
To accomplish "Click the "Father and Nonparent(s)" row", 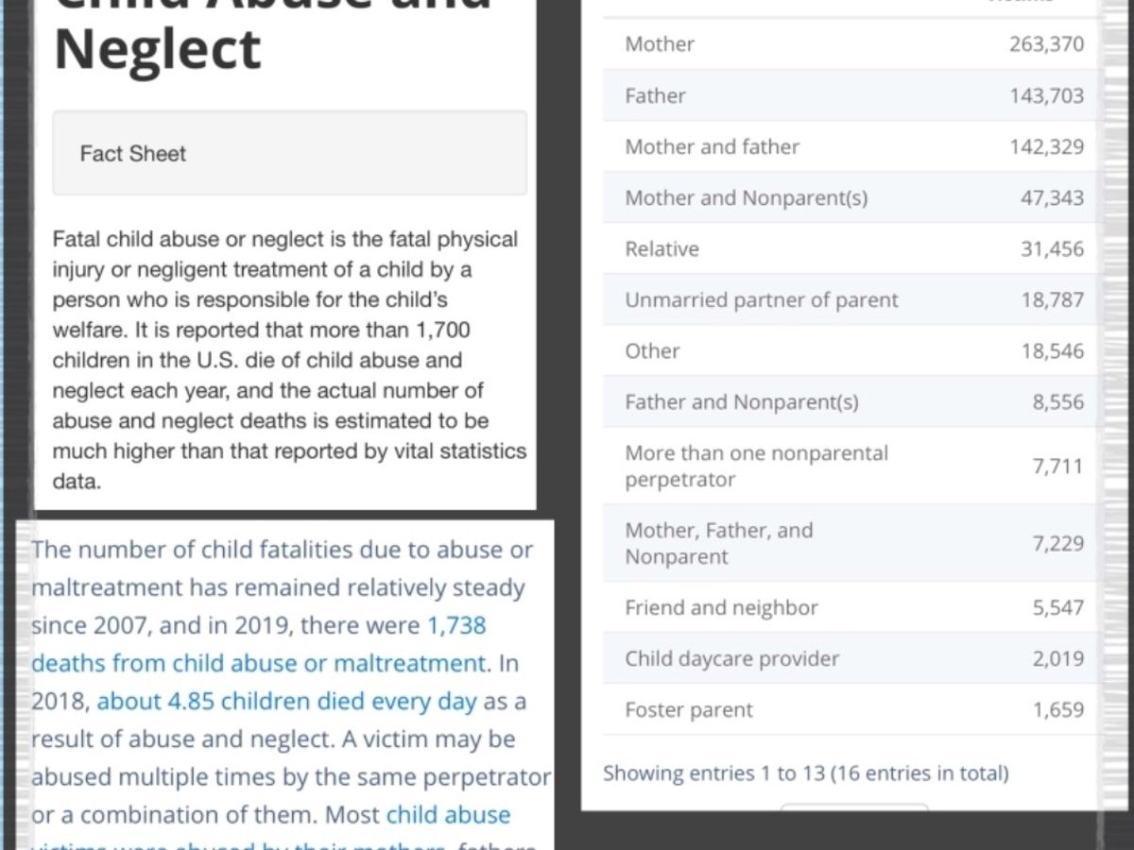I will tap(849, 401).
